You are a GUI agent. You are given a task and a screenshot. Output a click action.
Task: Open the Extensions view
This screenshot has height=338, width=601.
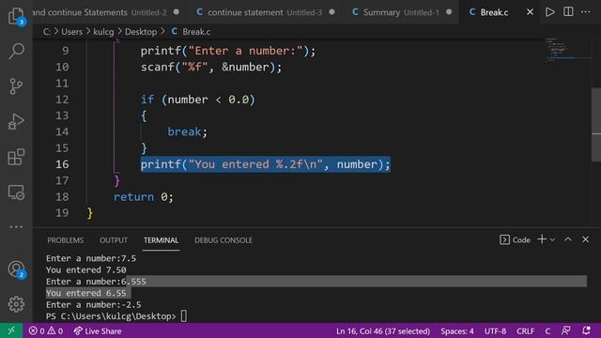16,157
